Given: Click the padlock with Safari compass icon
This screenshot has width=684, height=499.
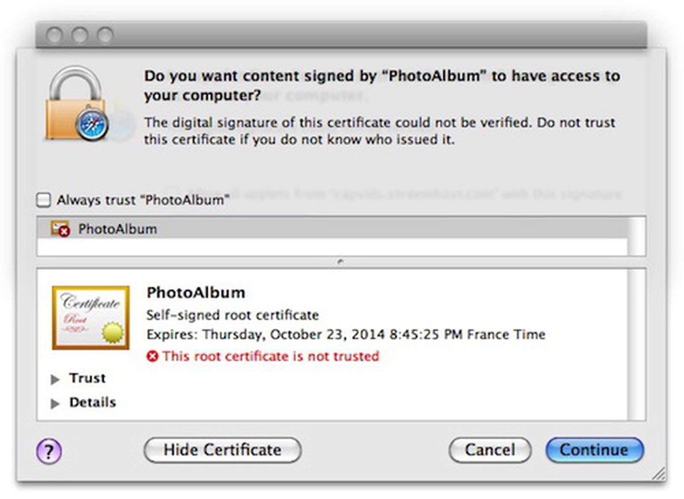Looking at the screenshot, I should (77, 104).
